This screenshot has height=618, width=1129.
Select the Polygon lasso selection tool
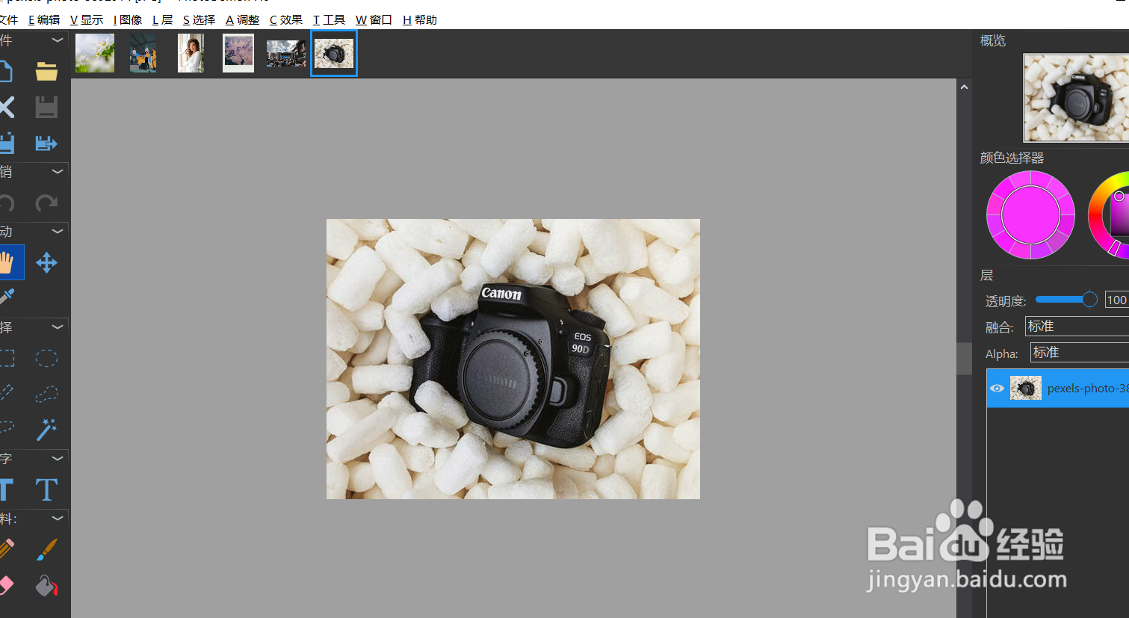click(46, 393)
